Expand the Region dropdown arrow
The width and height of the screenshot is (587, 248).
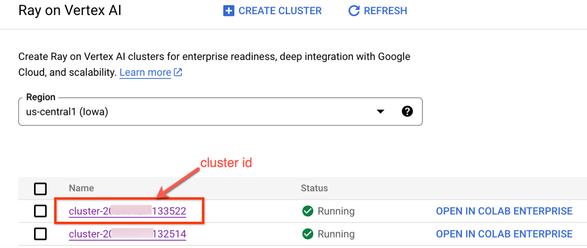(380, 112)
